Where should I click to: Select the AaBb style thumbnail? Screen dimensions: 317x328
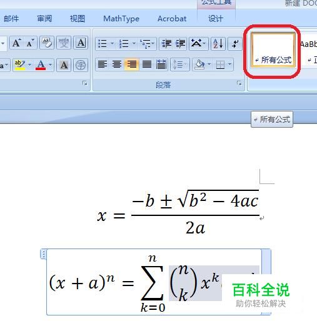pyautogui.click(x=309, y=50)
